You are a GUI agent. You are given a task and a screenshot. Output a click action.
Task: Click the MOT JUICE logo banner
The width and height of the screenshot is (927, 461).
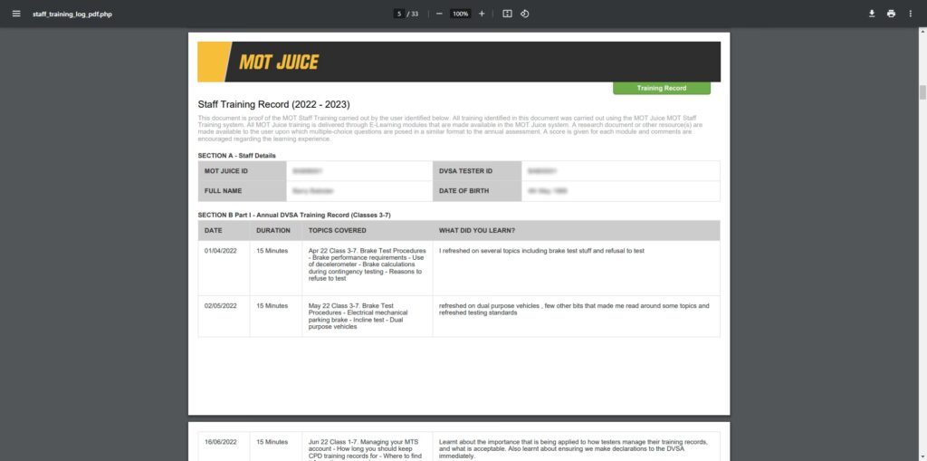tap(278, 62)
